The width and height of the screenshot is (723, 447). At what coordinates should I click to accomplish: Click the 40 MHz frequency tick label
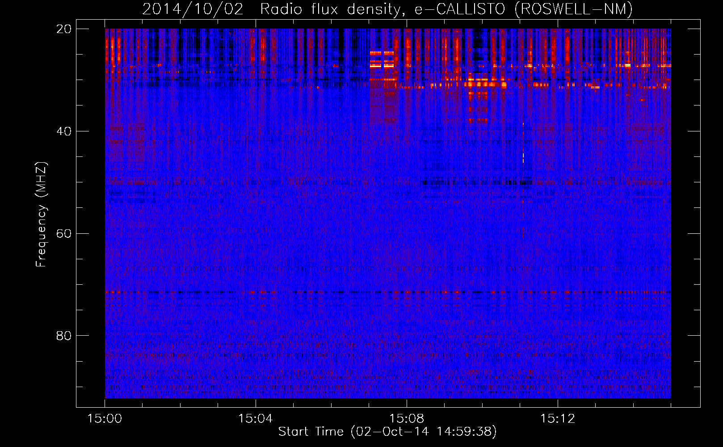point(64,131)
